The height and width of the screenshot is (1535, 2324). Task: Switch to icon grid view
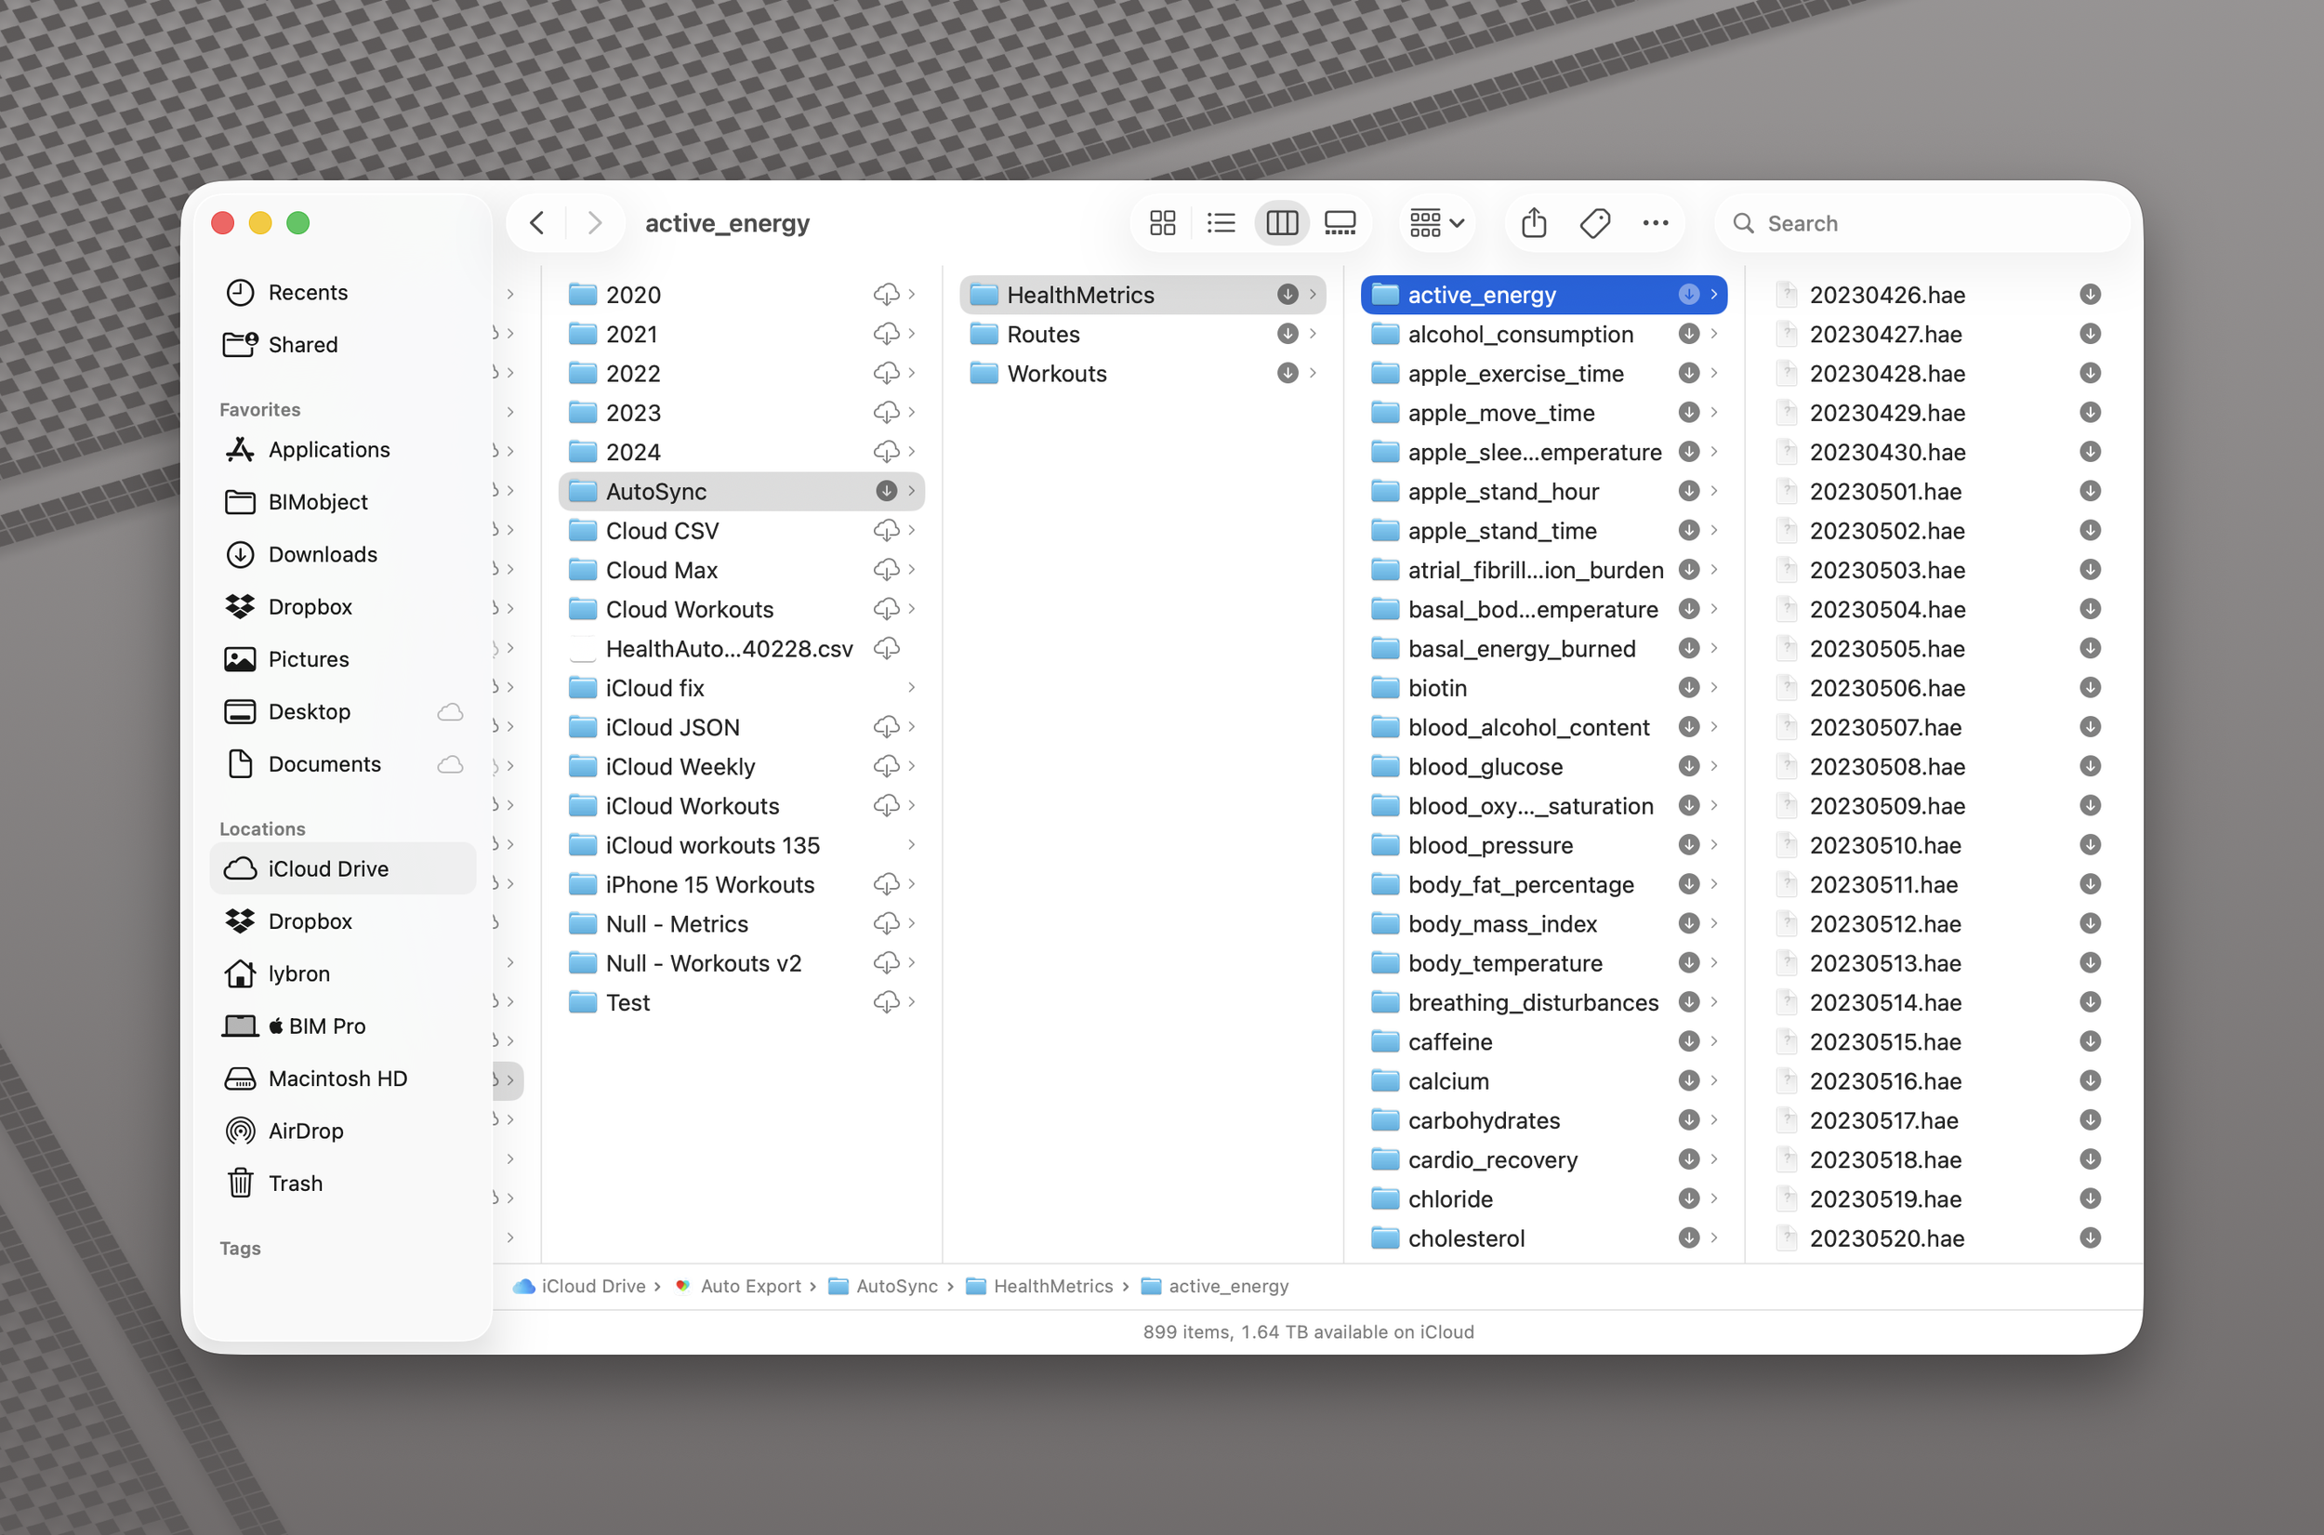click(1161, 223)
